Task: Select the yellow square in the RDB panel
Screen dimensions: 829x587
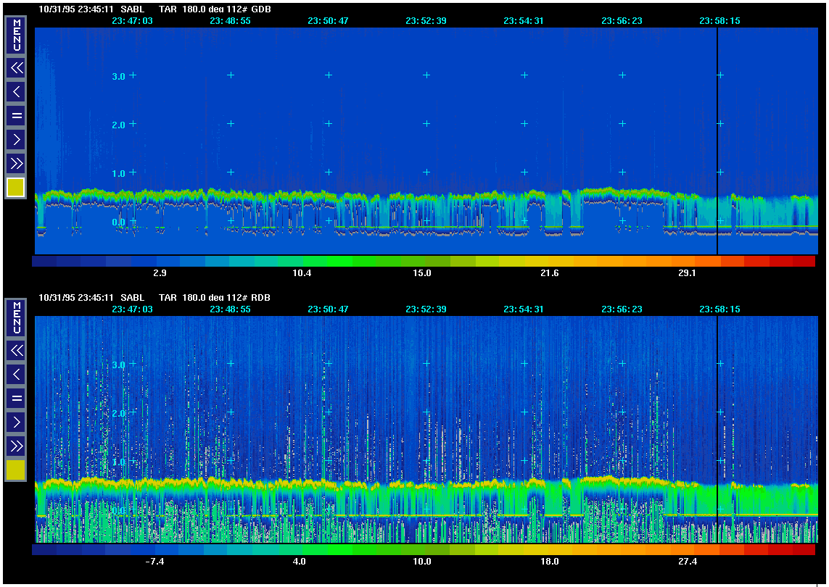Action: [x=16, y=470]
